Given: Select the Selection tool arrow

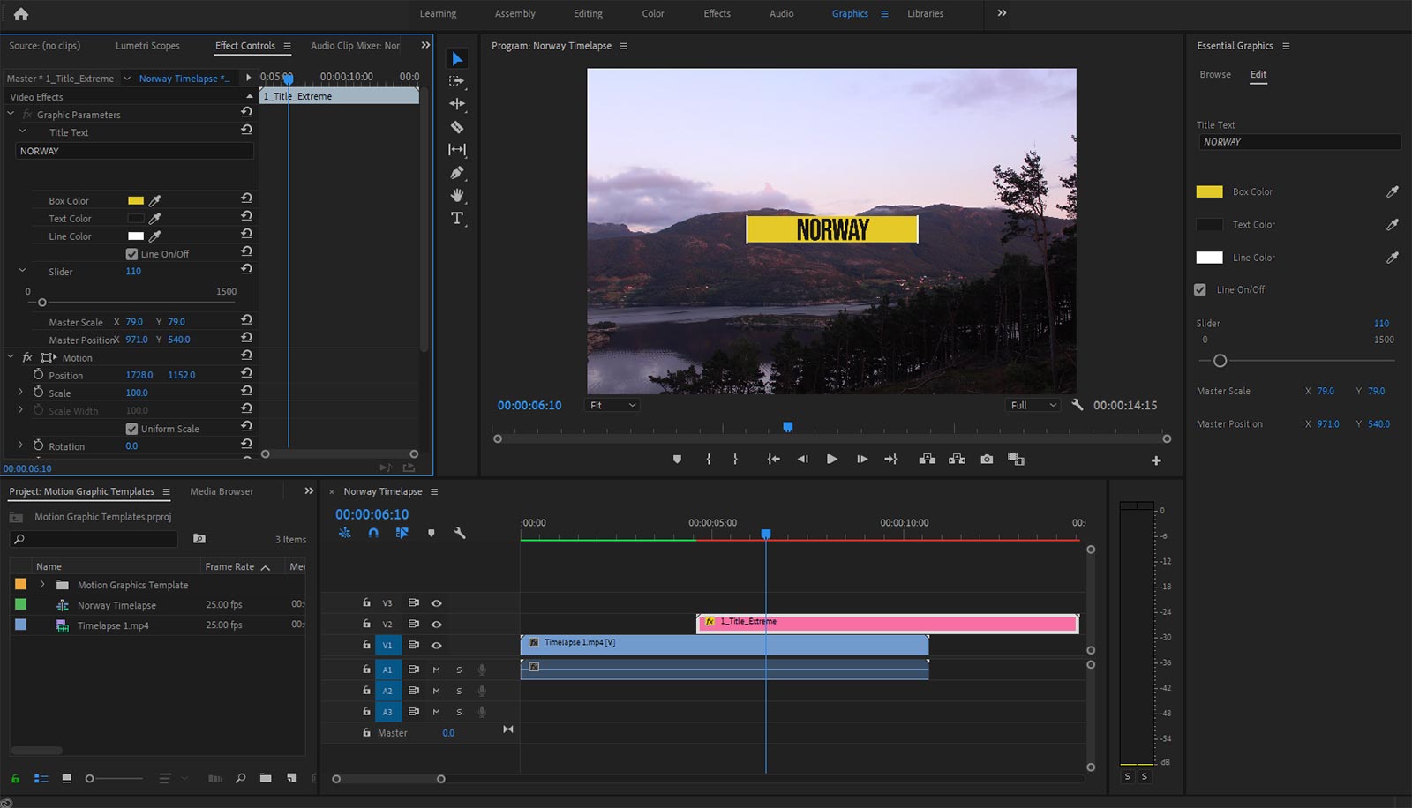Looking at the screenshot, I should [x=457, y=58].
